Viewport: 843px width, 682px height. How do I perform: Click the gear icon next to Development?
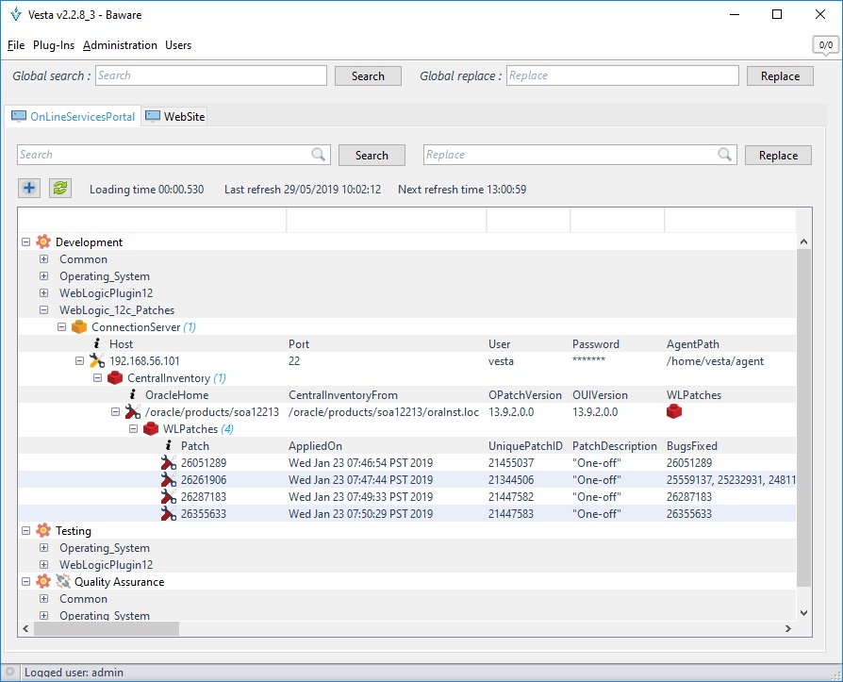(x=43, y=242)
